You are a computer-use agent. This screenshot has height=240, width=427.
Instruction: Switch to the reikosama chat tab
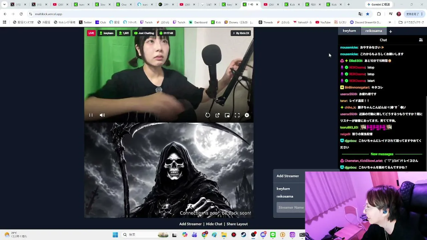click(374, 31)
